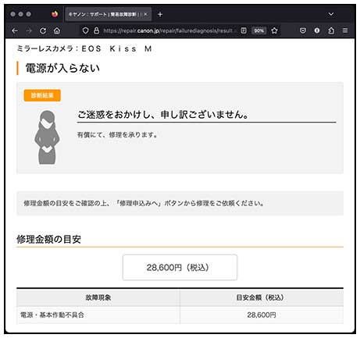Go back with the back arrow
Image resolution: width=360 pixels, height=338 pixels.
click(x=15, y=30)
